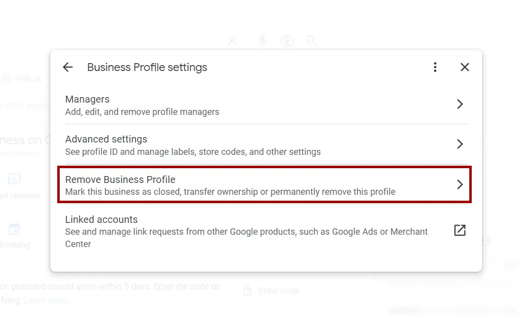Click 'See profile ID and manage labels' description
The image size is (528, 322).
(192, 152)
